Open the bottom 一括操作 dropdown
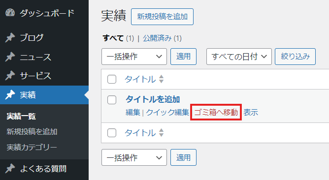The height and width of the screenshot is (180, 329). pos(134,157)
